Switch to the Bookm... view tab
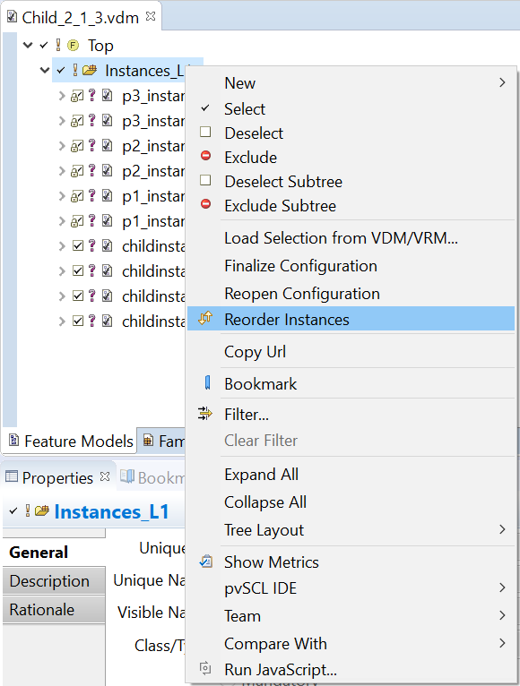The height and width of the screenshot is (686, 520). [152, 477]
